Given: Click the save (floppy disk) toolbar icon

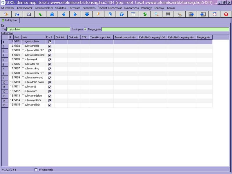Looking at the screenshot, I should (29, 14).
